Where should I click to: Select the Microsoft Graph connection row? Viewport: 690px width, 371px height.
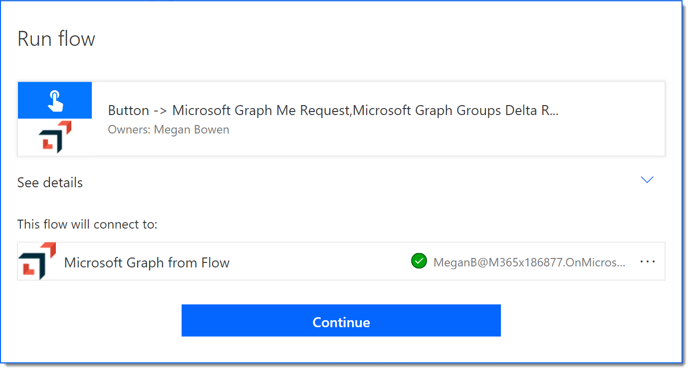coord(341,261)
